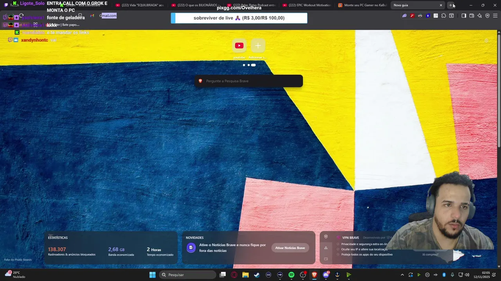Open Opera browser from taskbar
The width and height of the screenshot is (501, 281).
pyautogui.click(x=234, y=275)
